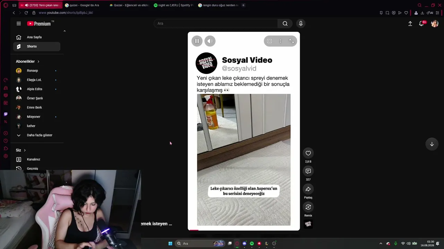Click the Windows taskbar Ara search box
Viewport: 444px width, 249px height.
click(x=200, y=243)
